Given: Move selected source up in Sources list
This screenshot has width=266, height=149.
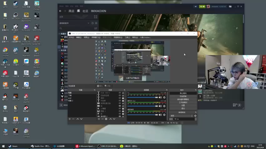Looking at the screenshot, I should pyautogui.click(x=110, y=119).
